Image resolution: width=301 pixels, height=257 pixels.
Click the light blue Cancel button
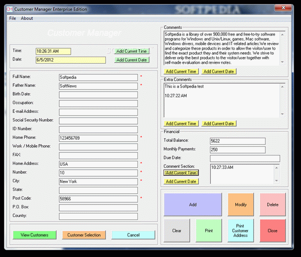tap(133, 235)
